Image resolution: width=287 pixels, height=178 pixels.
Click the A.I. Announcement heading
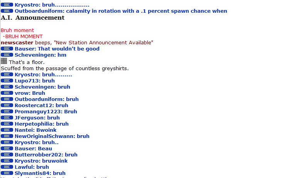click(33, 18)
